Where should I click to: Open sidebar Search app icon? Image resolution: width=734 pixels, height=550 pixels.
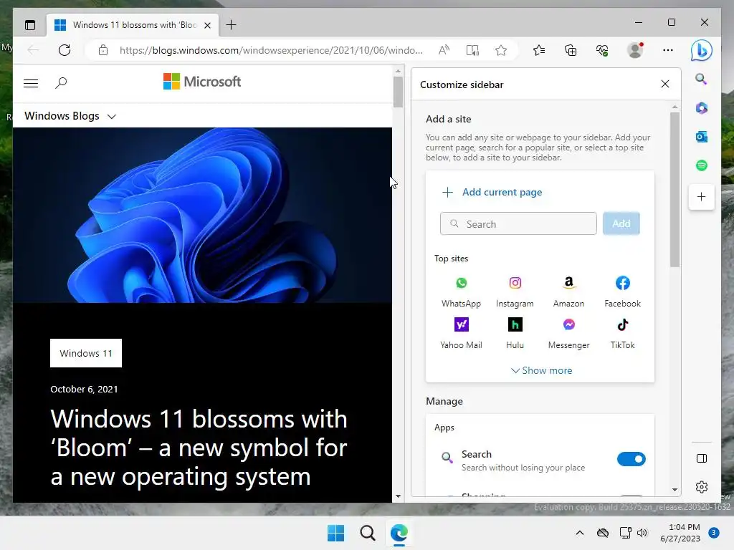click(x=701, y=79)
